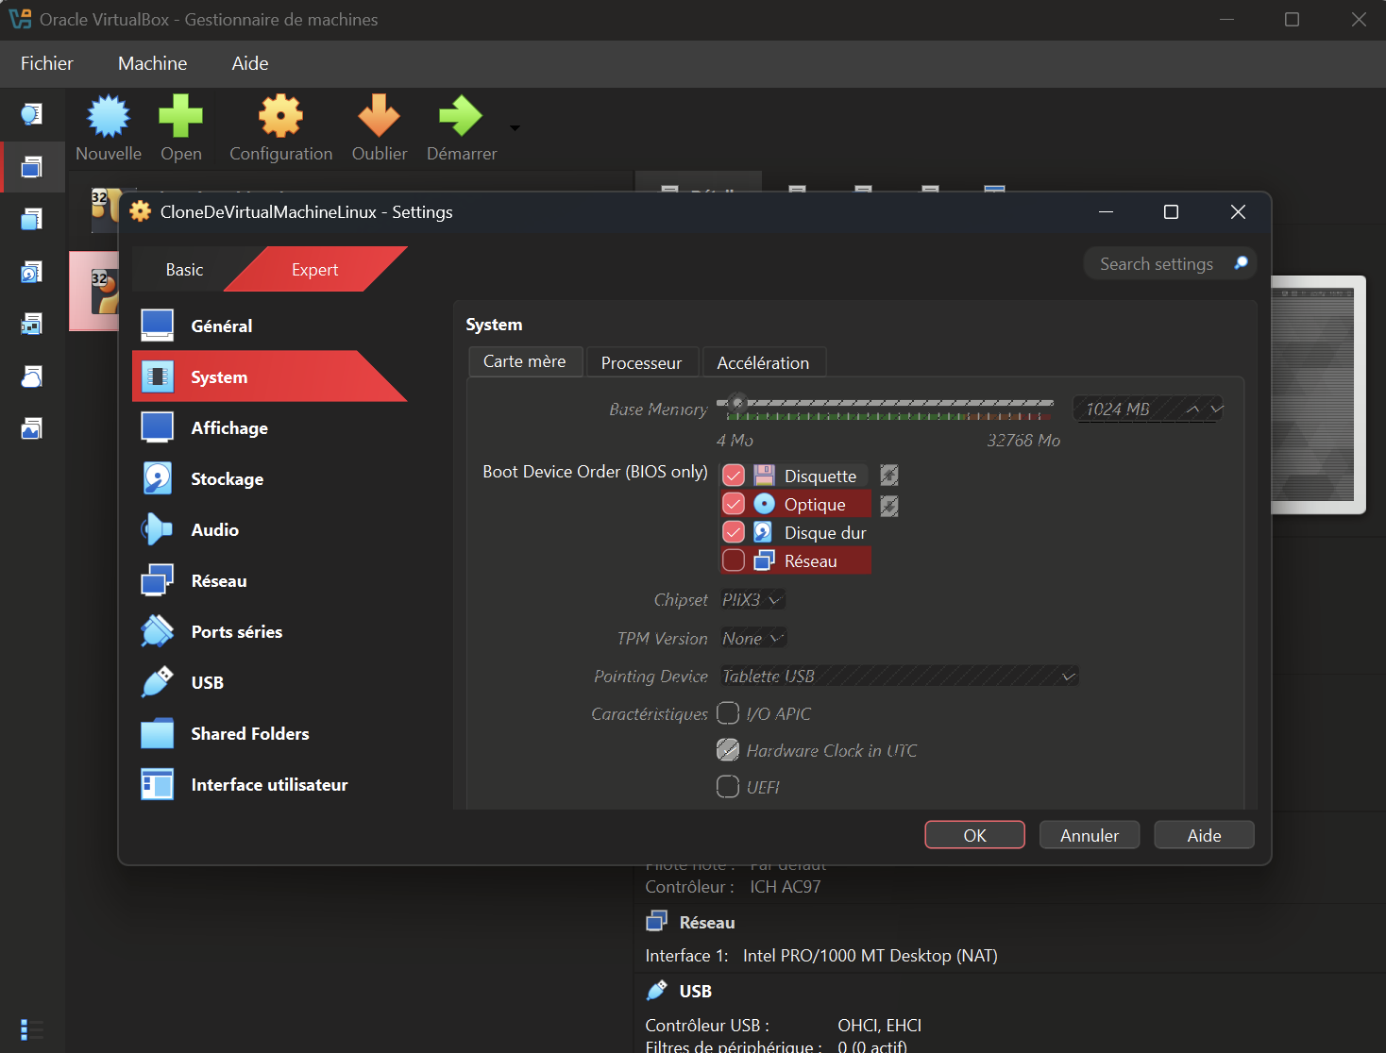
Task: Select the pink highlighted VM in machine list
Action: (93, 292)
